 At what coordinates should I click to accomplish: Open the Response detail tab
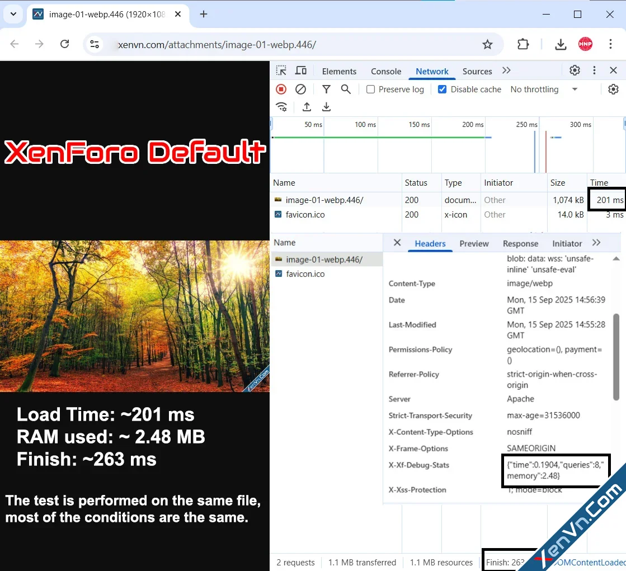tap(520, 243)
